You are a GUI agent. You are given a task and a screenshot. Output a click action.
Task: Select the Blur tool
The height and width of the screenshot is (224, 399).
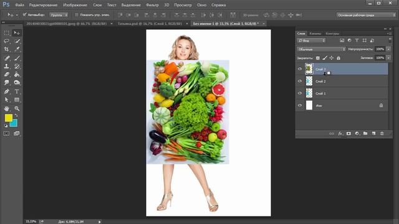7,83
